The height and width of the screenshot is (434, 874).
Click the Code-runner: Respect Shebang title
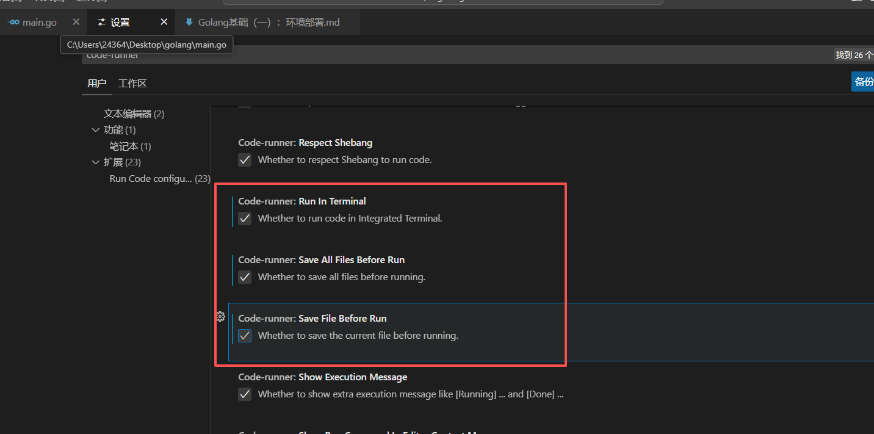(x=305, y=143)
